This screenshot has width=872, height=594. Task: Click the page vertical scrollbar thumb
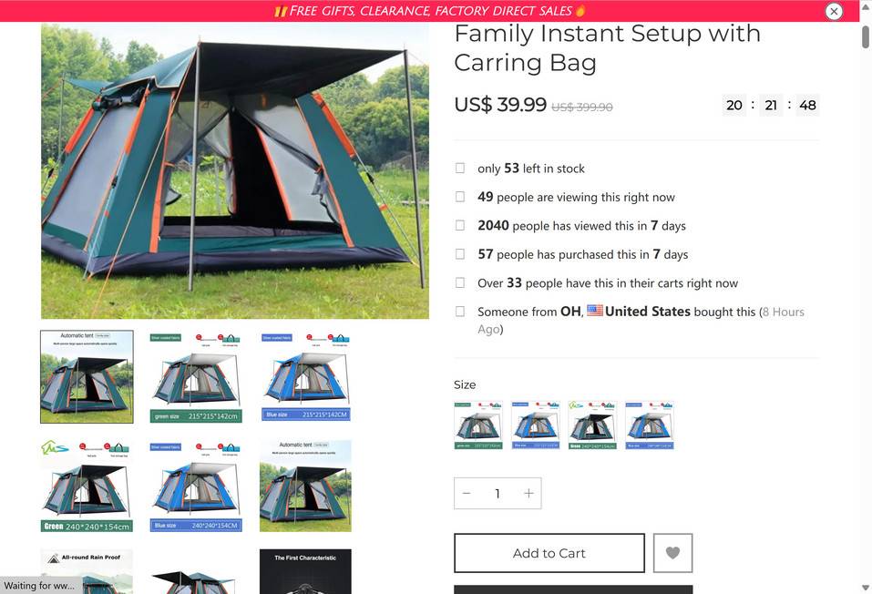click(x=866, y=36)
